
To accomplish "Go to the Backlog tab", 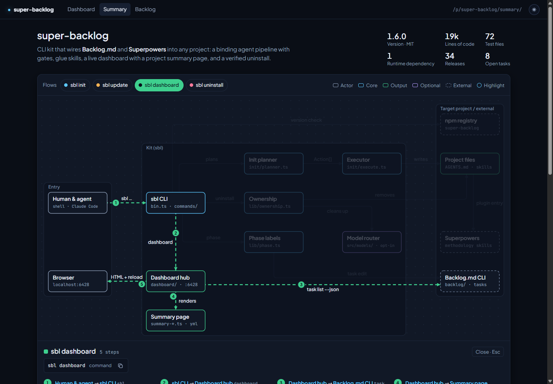I will point(145,9).
